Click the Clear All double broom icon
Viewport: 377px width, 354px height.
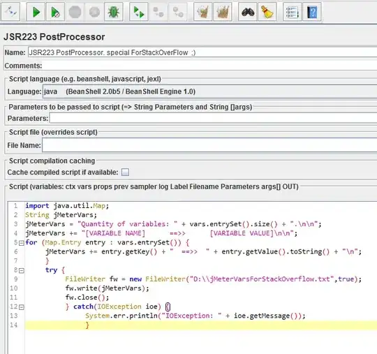coord(223,12)
